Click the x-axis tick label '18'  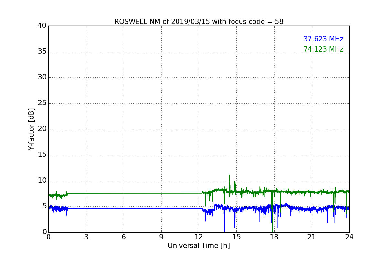pos(274,237)
